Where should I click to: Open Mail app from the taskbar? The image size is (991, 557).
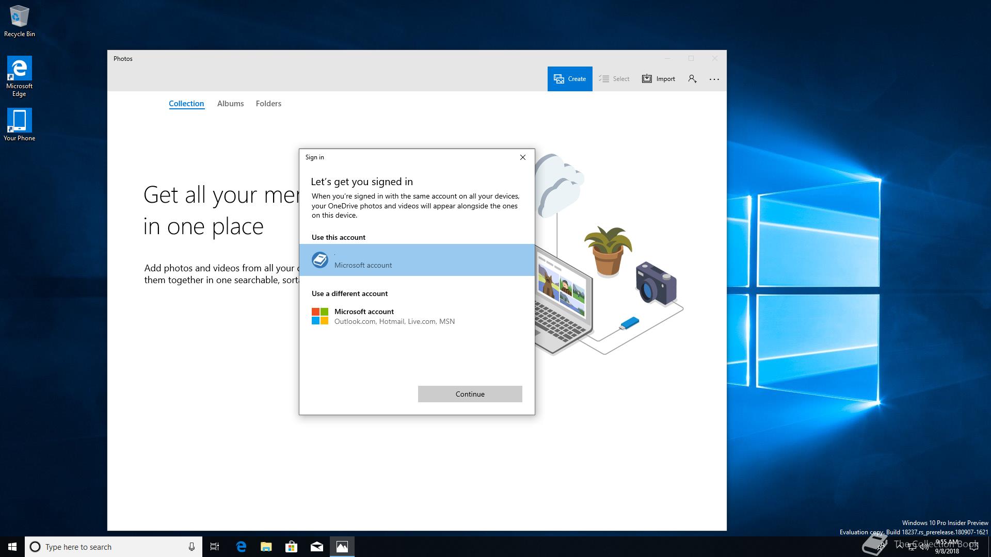pyautogui.click(x=317, y=547)
